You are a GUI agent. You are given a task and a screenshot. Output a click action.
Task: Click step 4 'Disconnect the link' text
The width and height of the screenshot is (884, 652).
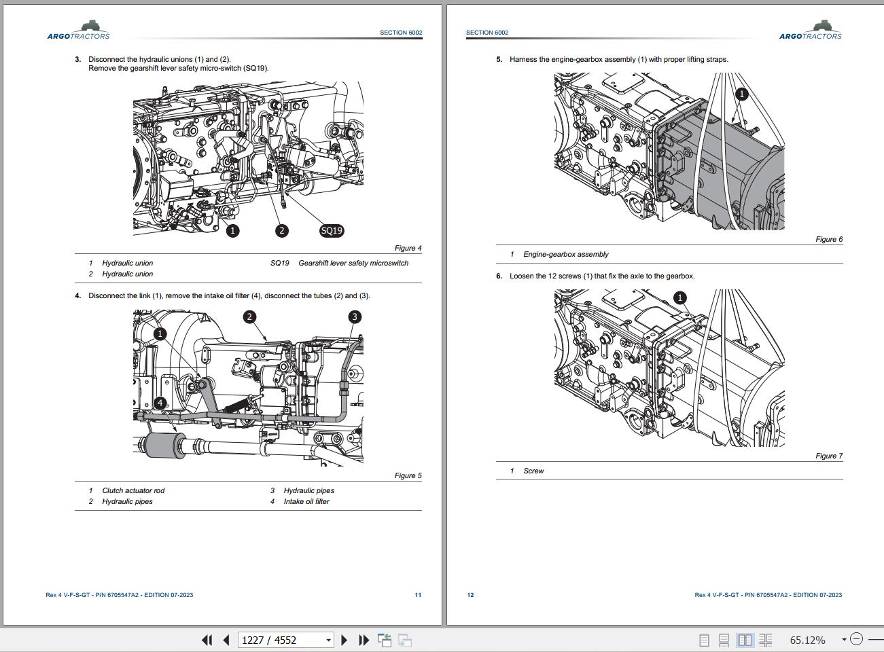[229, 295]
